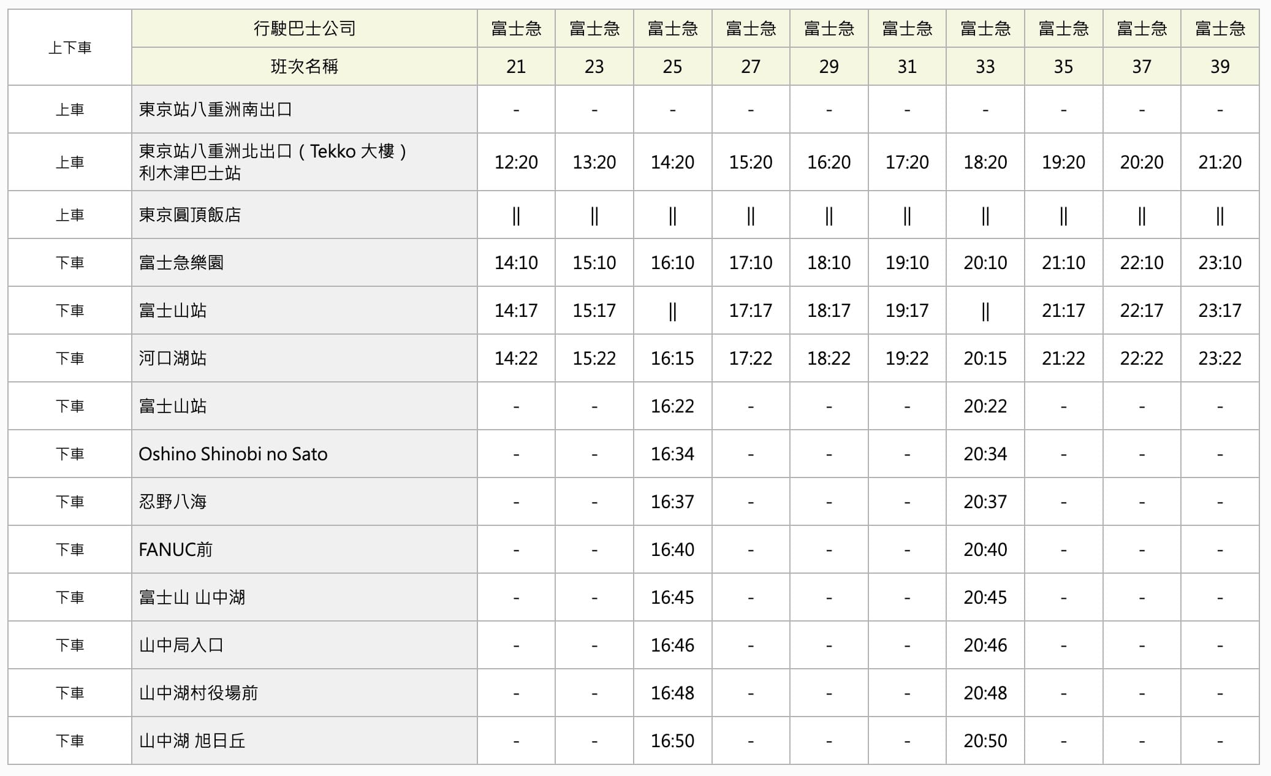Click the 20:50 time at 旭日丘
This screenshot has height=776, width=1271.
985,740
